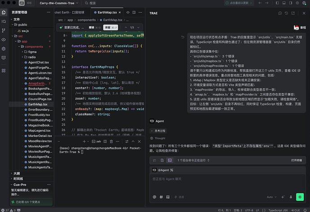310x212 pixels.
Task: Switch to the Pocket Earth 口袋地球 tab
Action: pyautogui.click(x=70, y=13)
